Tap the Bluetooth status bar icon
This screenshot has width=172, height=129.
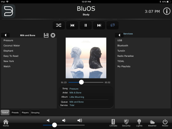pyautogui.click(x=160, y=2)
